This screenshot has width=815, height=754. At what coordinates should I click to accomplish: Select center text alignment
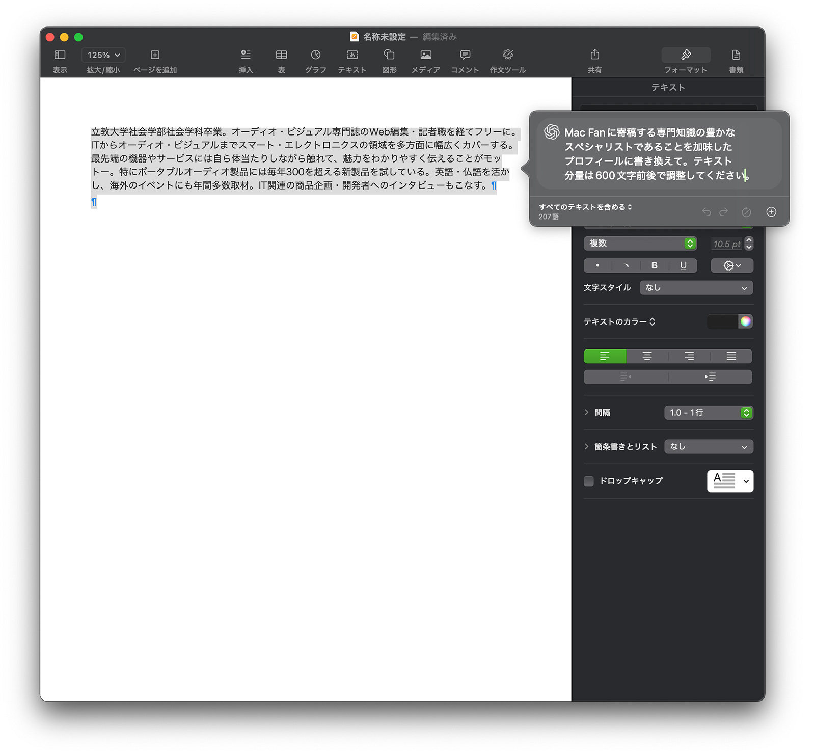pyautogui.click(x=647, y=356)
